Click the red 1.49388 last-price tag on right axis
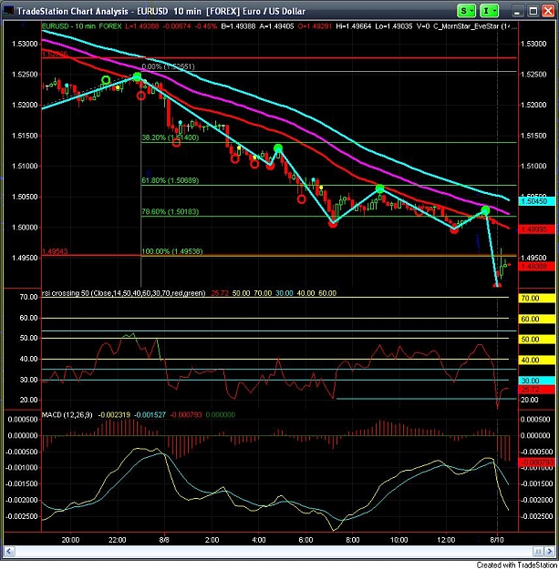The image size is (559, 569). 536,267
